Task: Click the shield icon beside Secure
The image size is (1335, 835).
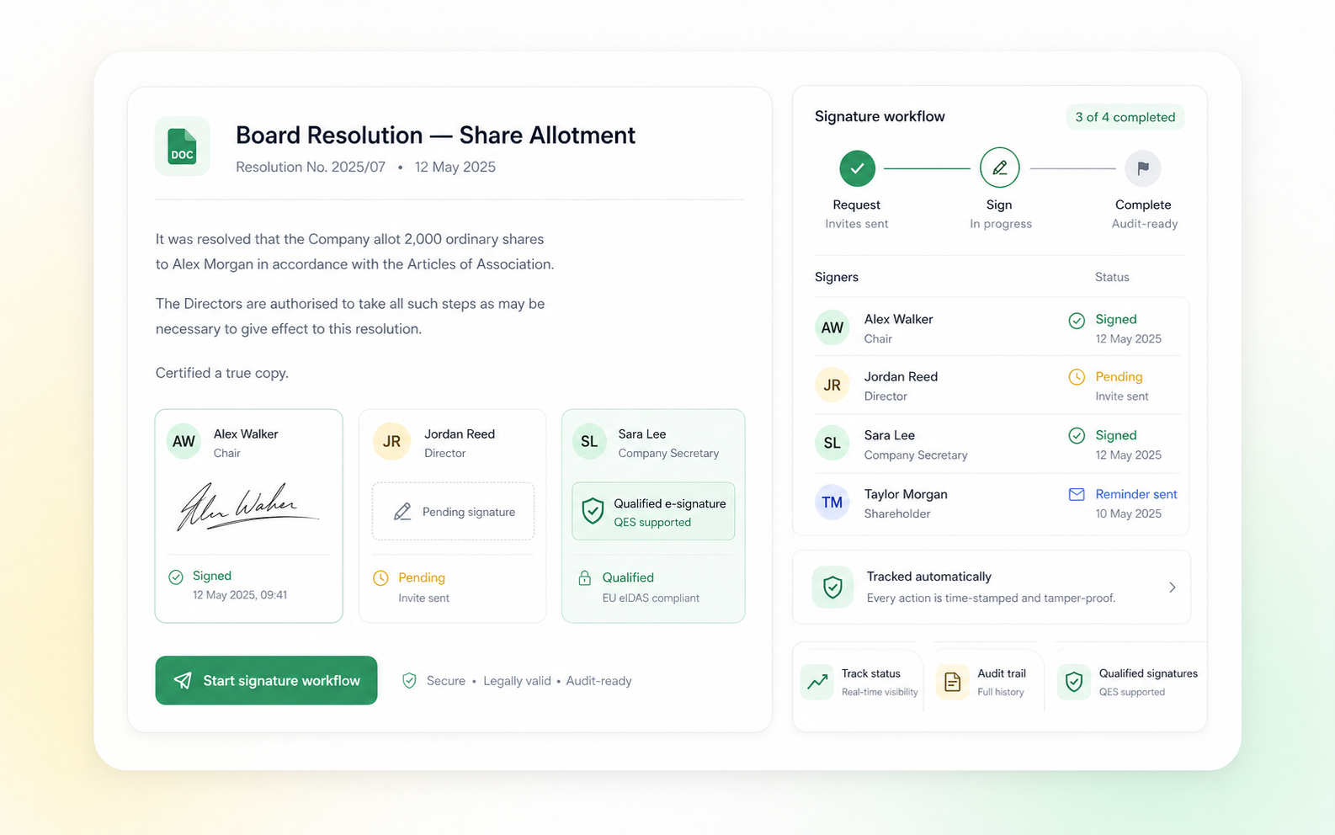Action: pyautogui.click(x=409, y=680)
